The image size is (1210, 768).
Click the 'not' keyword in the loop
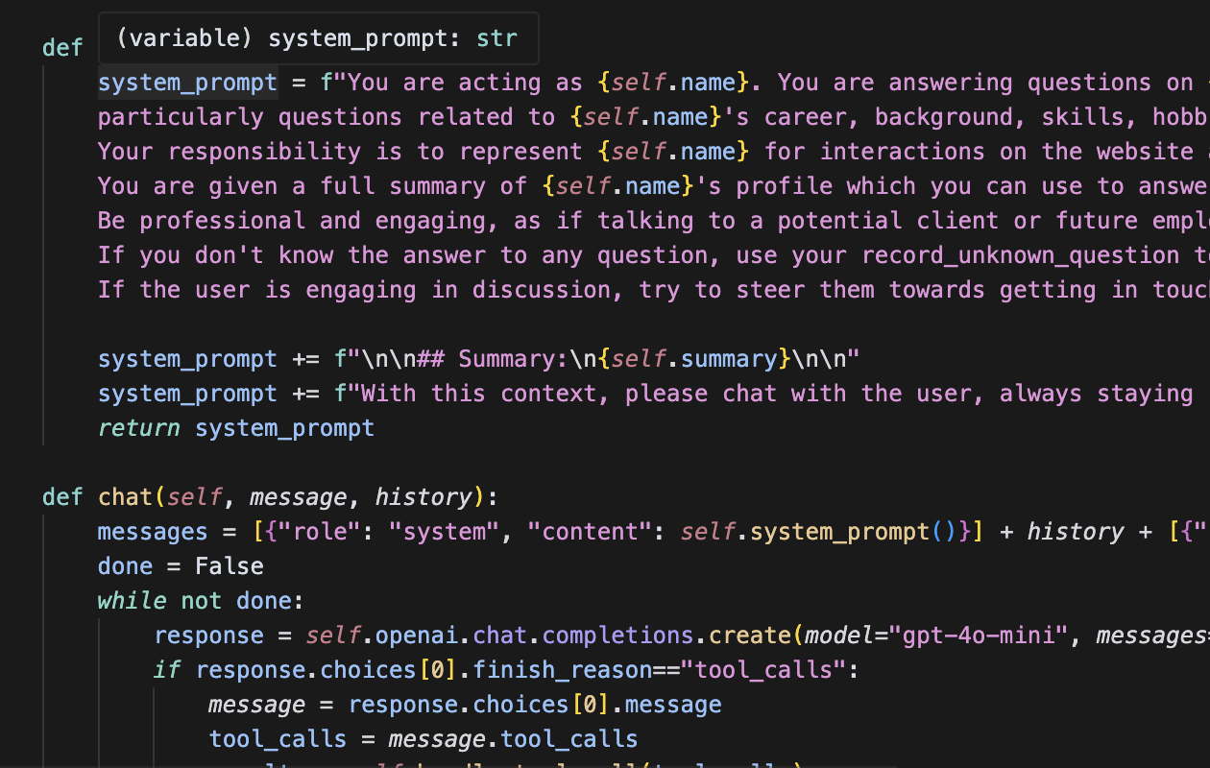(x=202, y=601)
